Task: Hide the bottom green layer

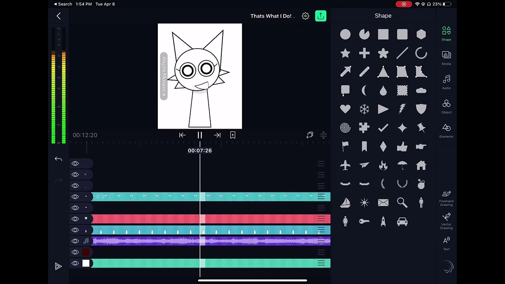Action: 75,263
